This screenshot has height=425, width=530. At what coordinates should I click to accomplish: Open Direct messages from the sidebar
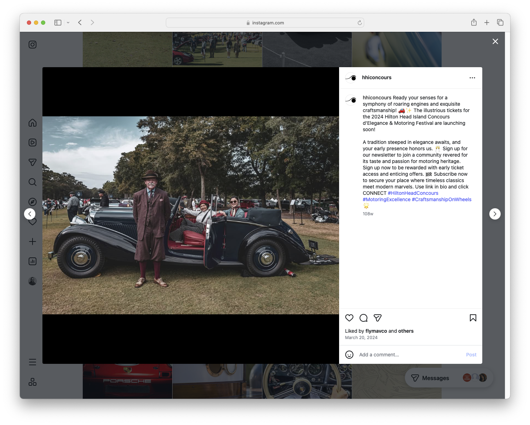(32, 162)
